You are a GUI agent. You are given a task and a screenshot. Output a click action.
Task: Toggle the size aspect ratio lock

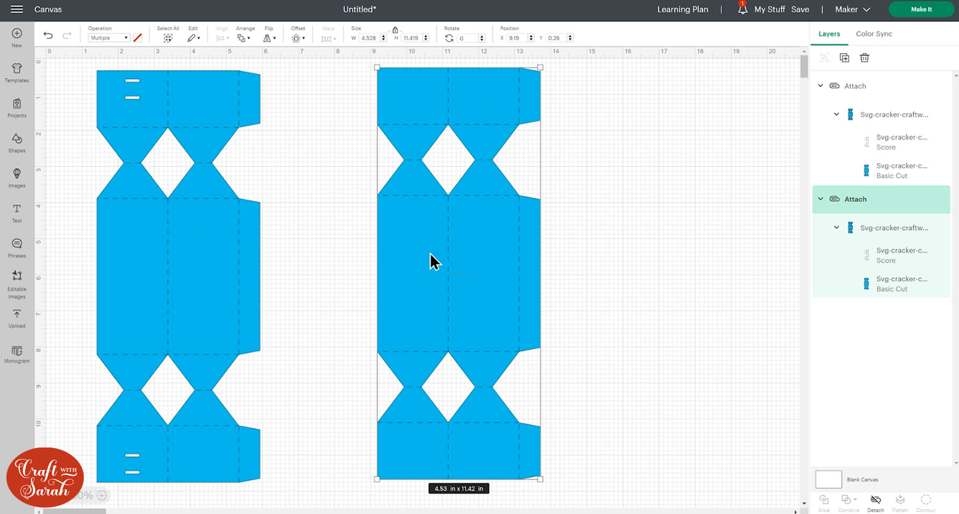(395, 30)
